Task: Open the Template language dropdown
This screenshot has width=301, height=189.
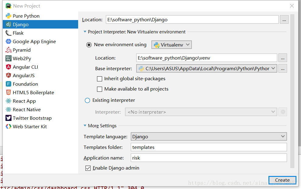Action: [209, 137]
